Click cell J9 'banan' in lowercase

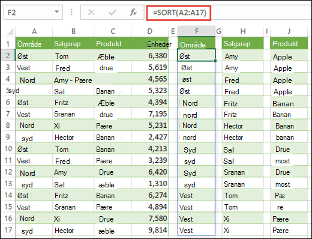(289, 138)
